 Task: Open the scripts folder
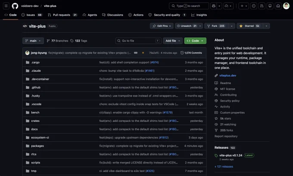click(35, 163)
